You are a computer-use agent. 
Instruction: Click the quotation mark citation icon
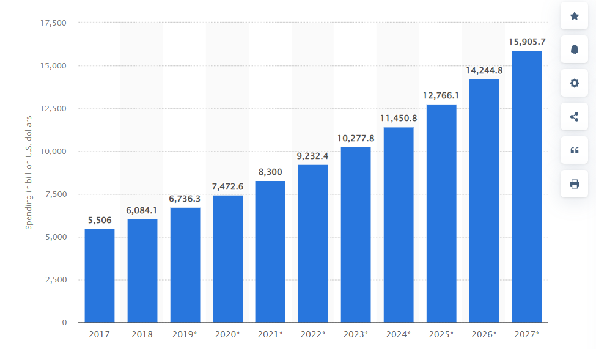pos(574,150)
